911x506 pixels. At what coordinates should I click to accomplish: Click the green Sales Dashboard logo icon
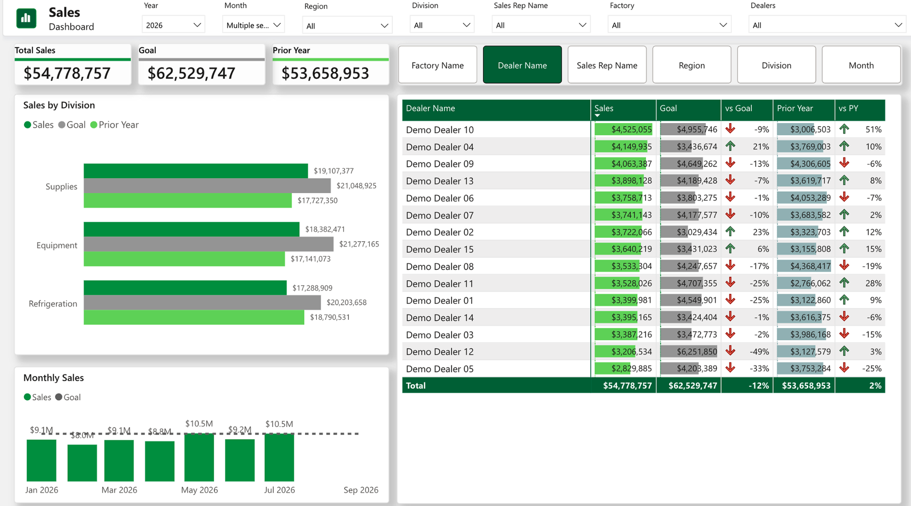click(x=26, y=18)
